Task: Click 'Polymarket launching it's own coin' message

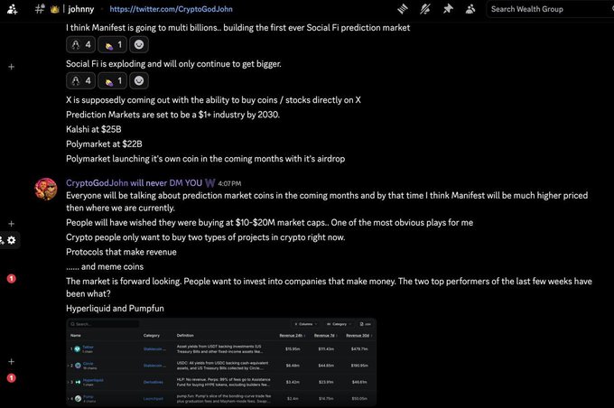Action: (206, 159)
